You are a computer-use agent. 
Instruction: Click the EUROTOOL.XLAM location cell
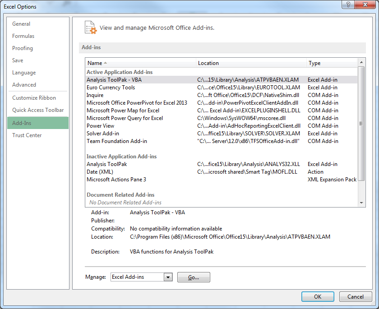(x=249, y=88)
